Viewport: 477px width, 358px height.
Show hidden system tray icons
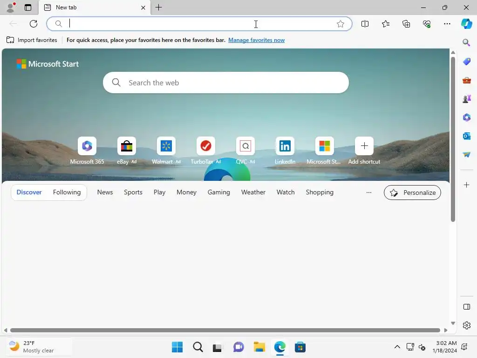[397, 347]
